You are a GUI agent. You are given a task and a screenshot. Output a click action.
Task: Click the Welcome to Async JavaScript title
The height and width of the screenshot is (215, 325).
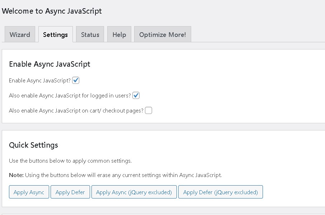[x=52, y=11]
